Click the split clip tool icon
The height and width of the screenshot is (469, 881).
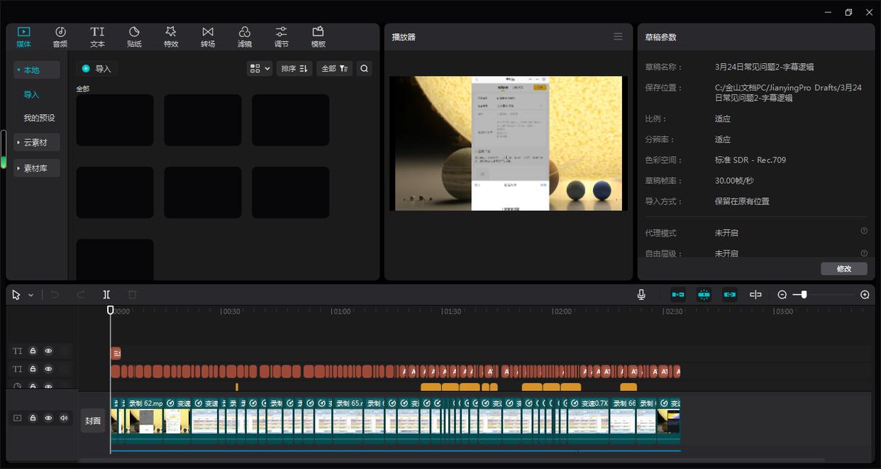pos(106,294)
